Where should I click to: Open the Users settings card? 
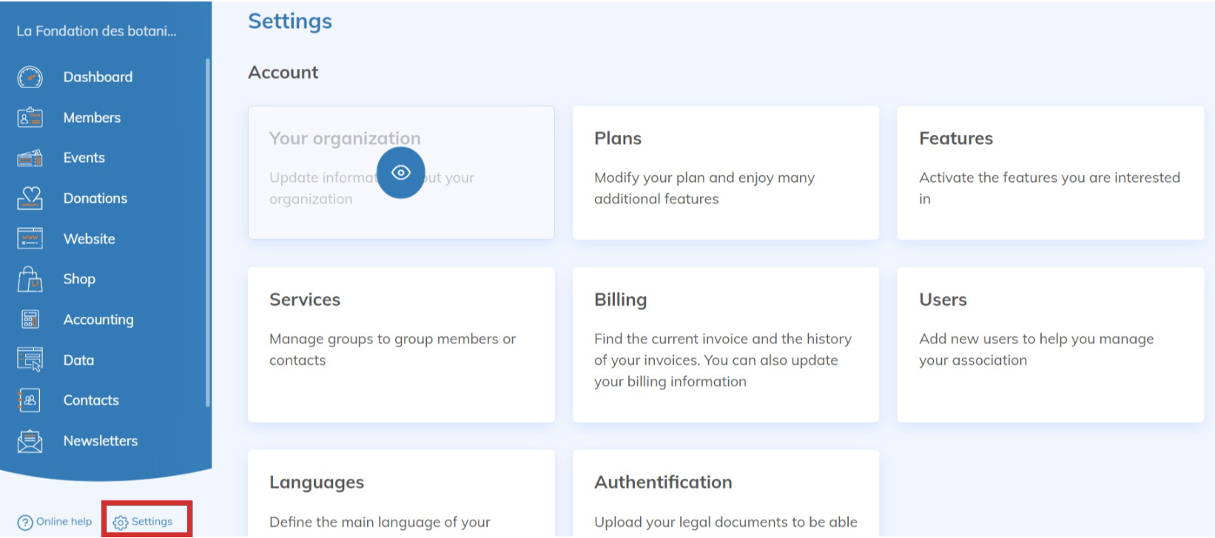(x=1050, y=344)
